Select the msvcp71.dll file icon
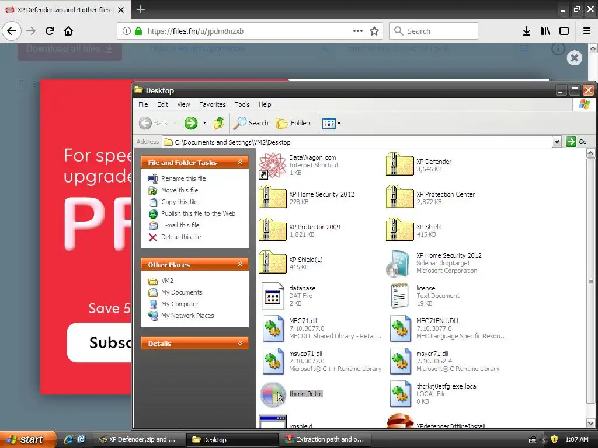The image size is (598, 448). (273, 361)
